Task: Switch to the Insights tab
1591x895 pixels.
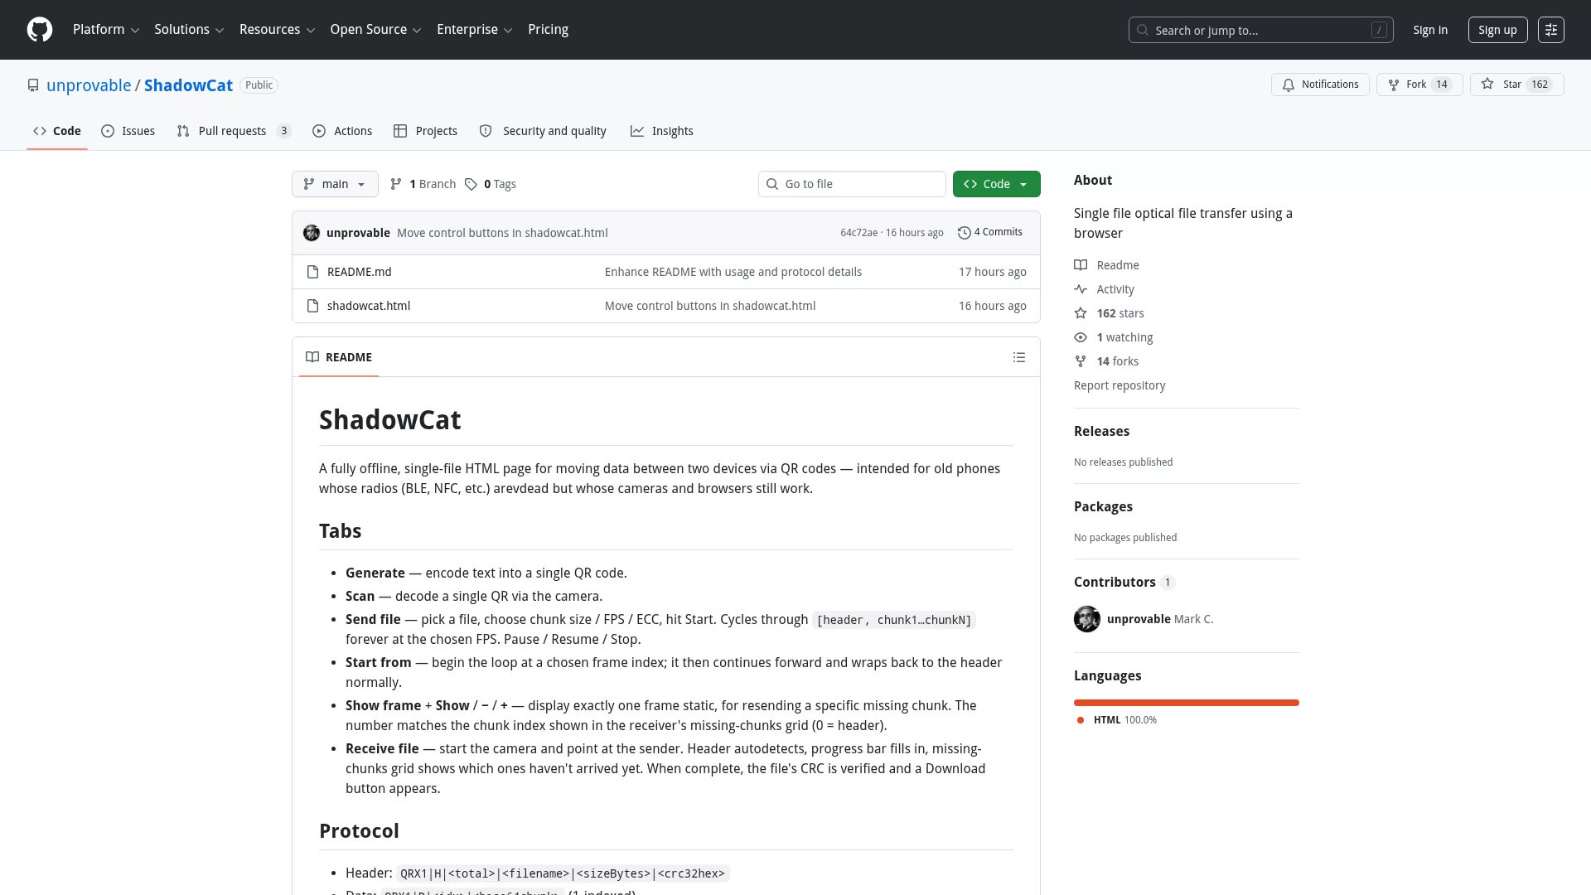Action: (x=661, y=131)
